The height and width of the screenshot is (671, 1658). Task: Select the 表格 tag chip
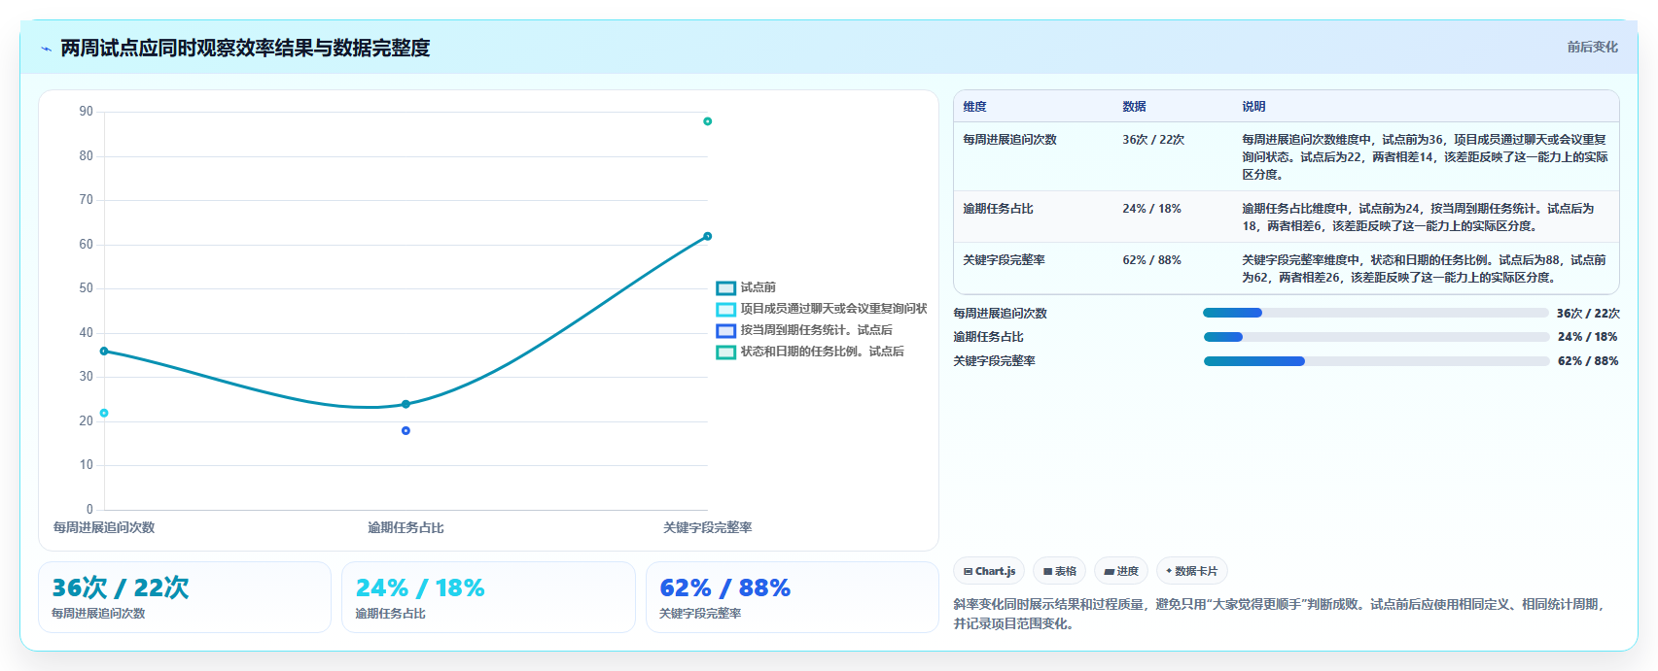(x=1060, y=571)
